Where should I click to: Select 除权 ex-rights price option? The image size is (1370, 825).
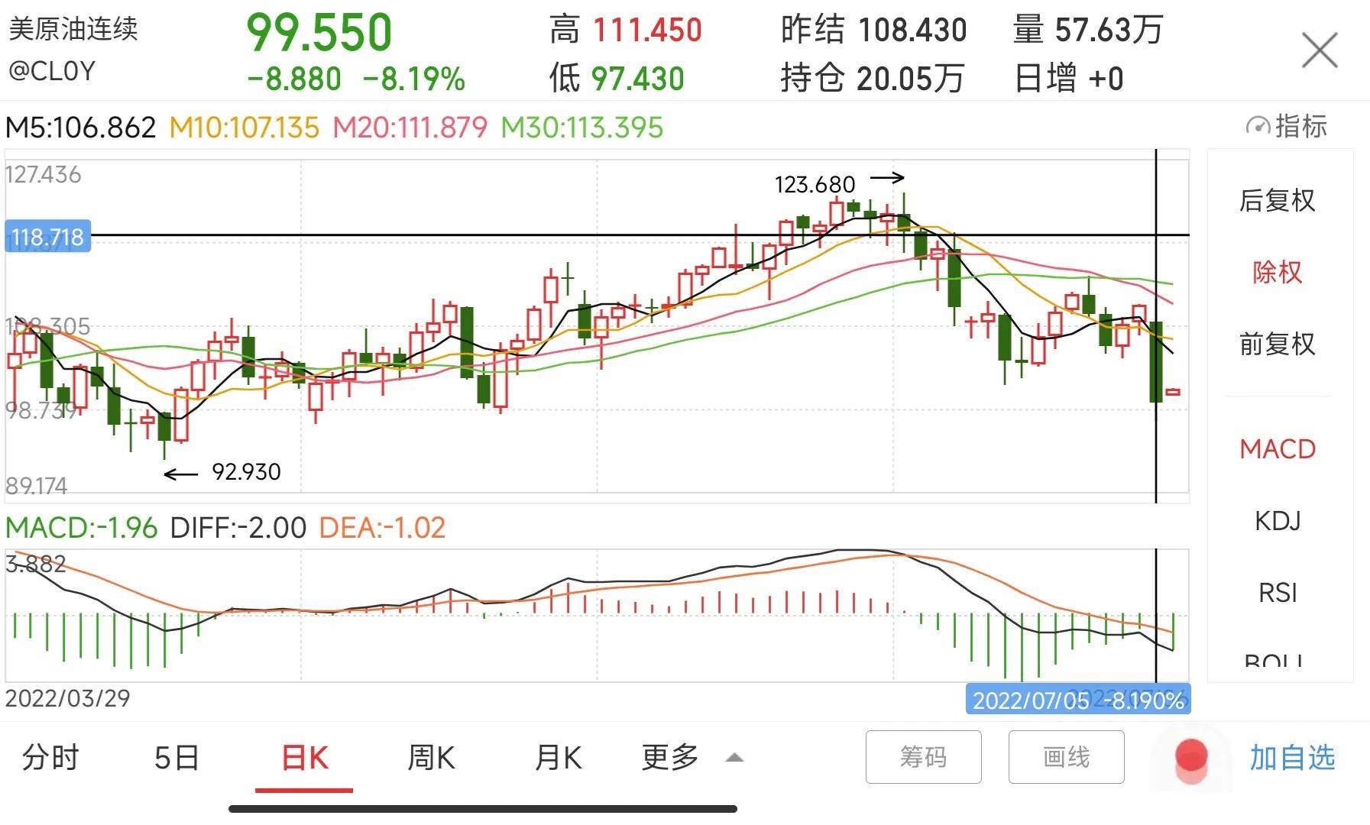[x=1278, y=272]
